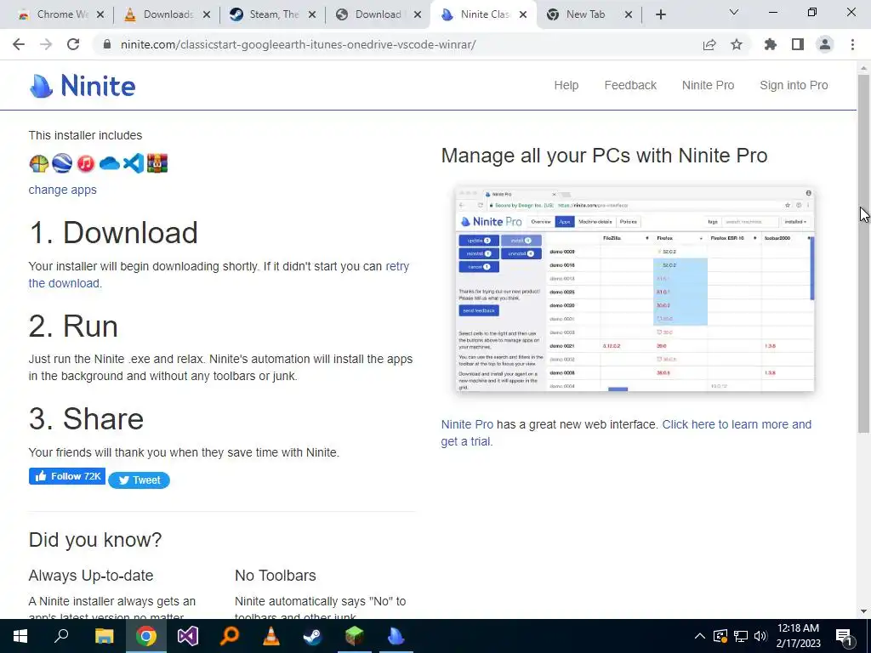This screenshot has height=653, width=871.
Task: Click Sign into Pro
Action: 794,85
